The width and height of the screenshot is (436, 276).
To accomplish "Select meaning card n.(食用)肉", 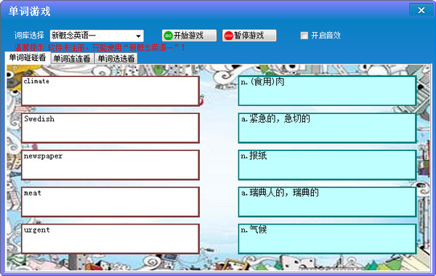I will 327,91.
